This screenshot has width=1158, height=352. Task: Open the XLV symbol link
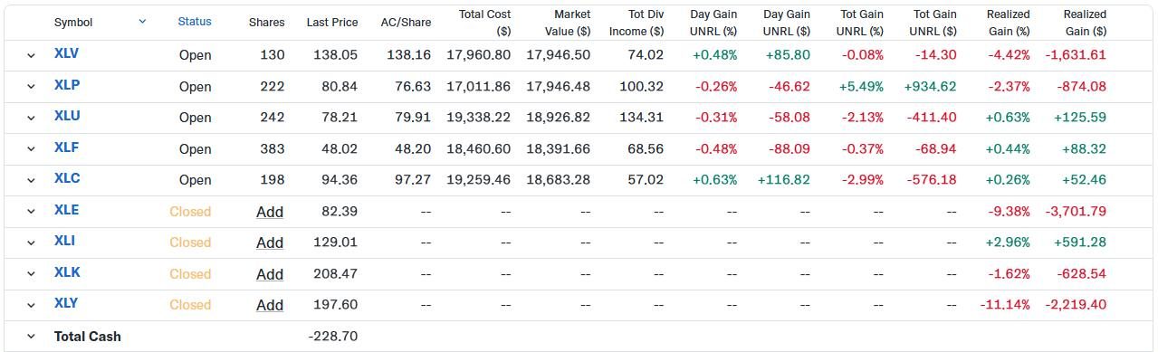pyautogui.click(x=66, y=53)
